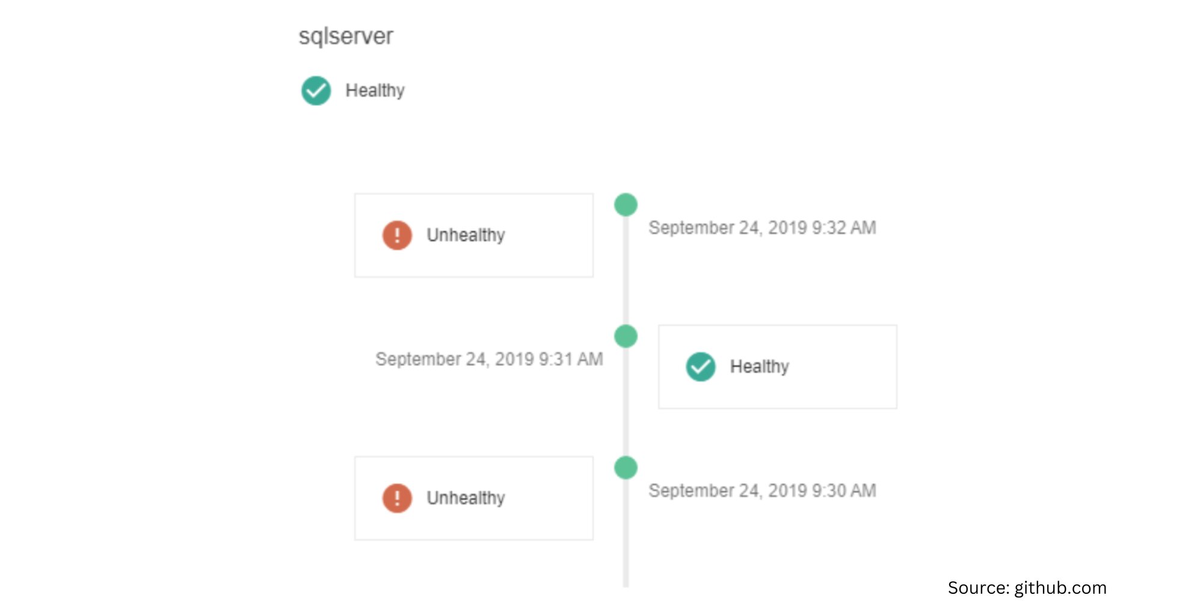This screenshot has width=1203, height=601.
Task: Click the Healthy status text under sqlserver
Action: pyautogui.click(x=375, y=91)
